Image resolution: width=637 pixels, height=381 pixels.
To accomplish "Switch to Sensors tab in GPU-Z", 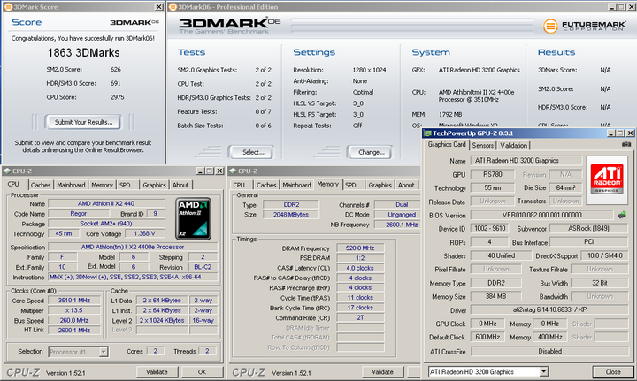I will coord(483,145).
